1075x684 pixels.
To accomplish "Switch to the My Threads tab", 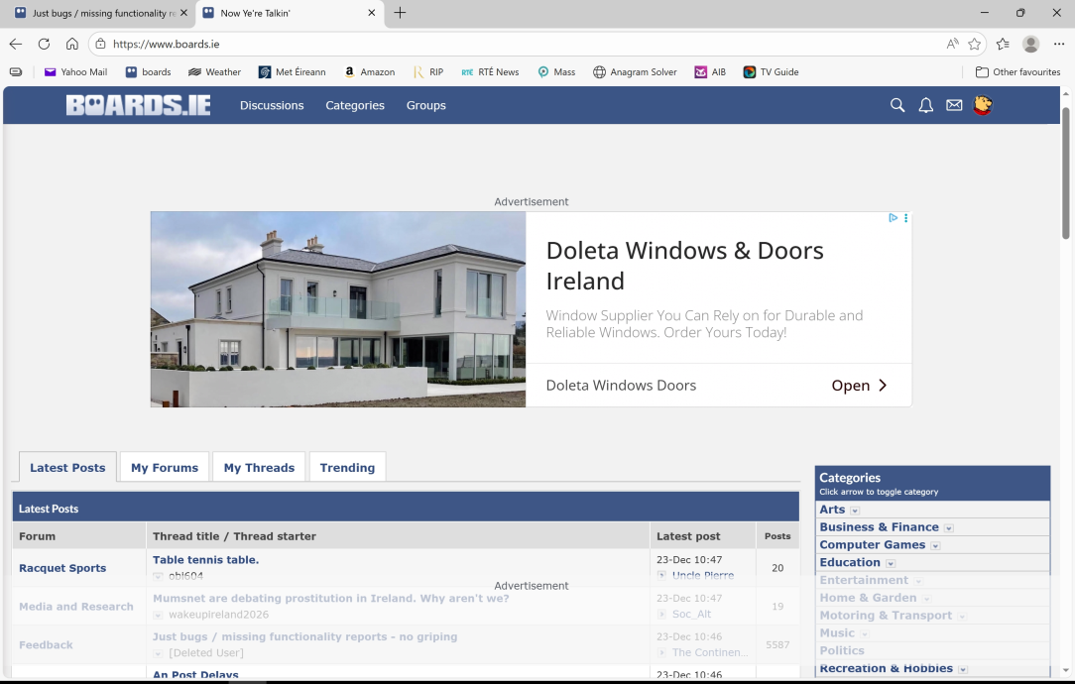I will (x=259, y=468).
